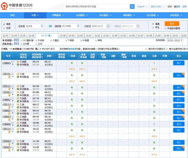
Task: Open stop info icon for train C9865
Action: (13, 62)
